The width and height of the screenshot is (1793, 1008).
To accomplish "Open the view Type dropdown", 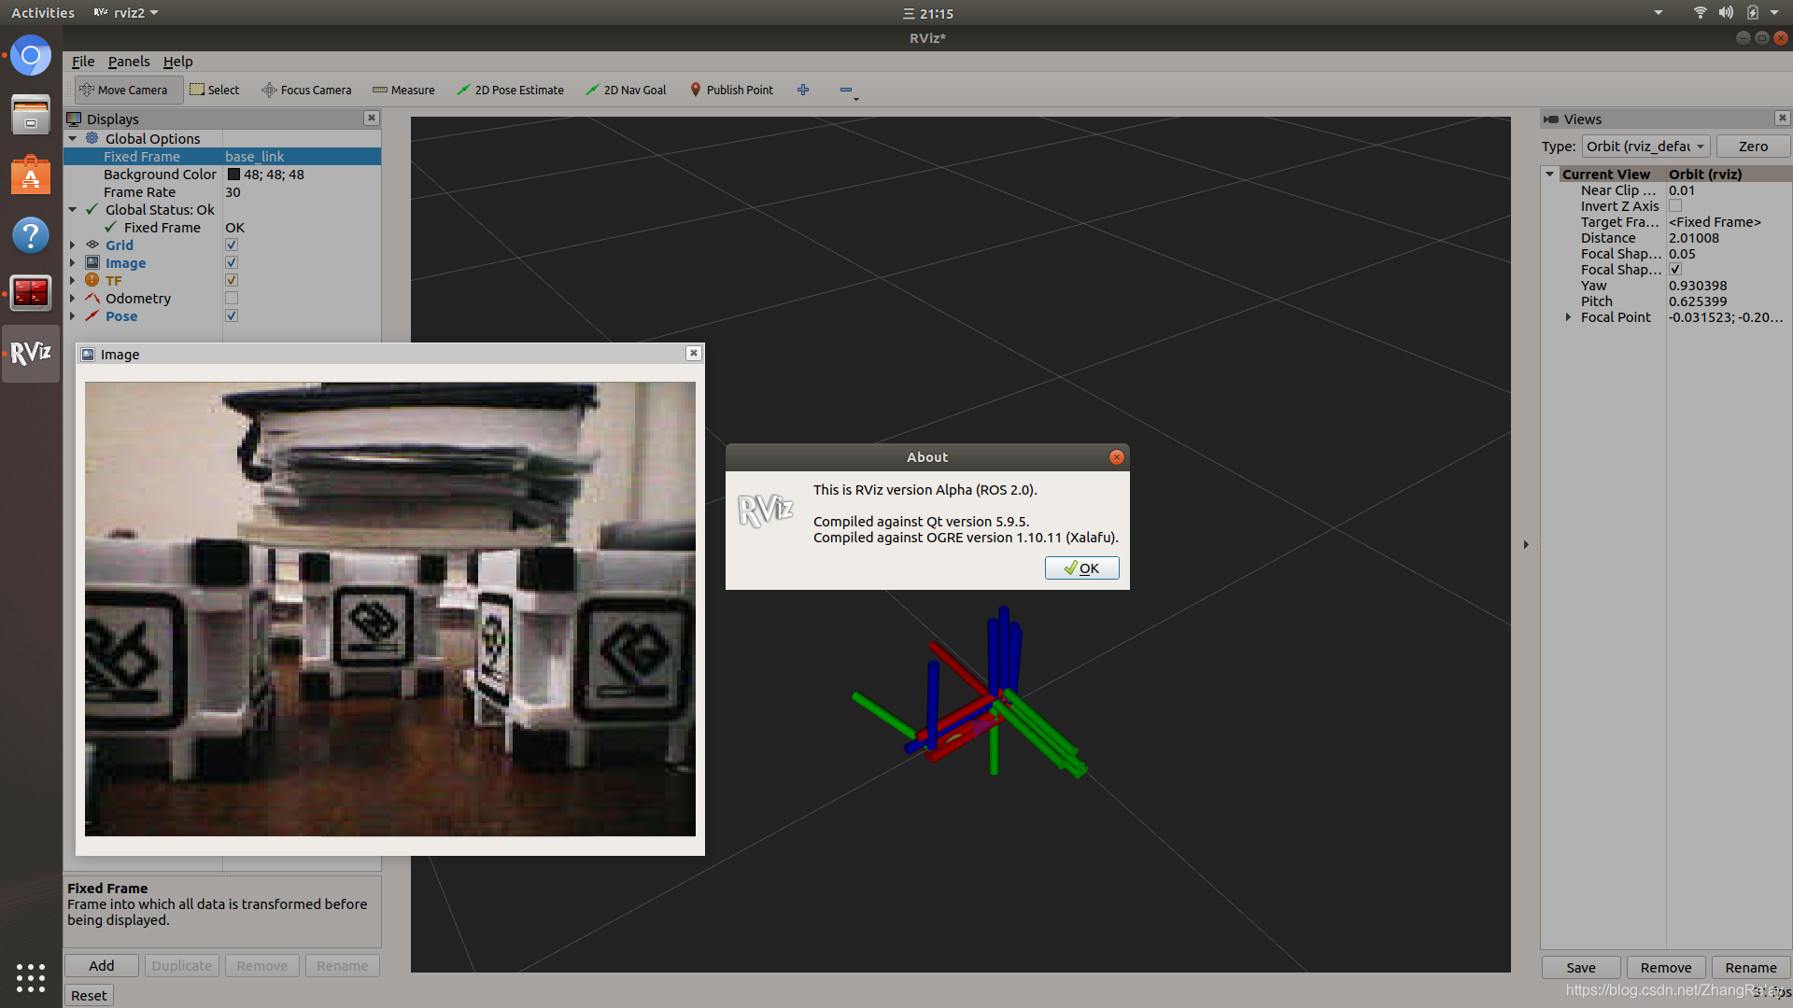I will 1645,147.
